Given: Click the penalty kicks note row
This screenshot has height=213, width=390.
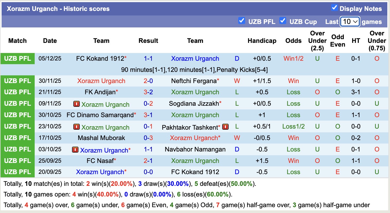Looking at the screenshot, I should click(194, 70).
